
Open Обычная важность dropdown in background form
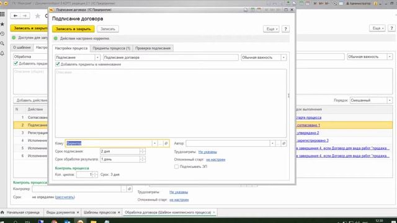click(x=390, y=57)
